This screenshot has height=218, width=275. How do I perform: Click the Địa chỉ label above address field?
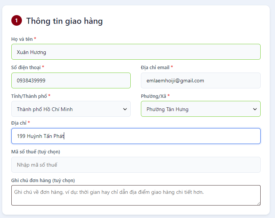(19, 123)
